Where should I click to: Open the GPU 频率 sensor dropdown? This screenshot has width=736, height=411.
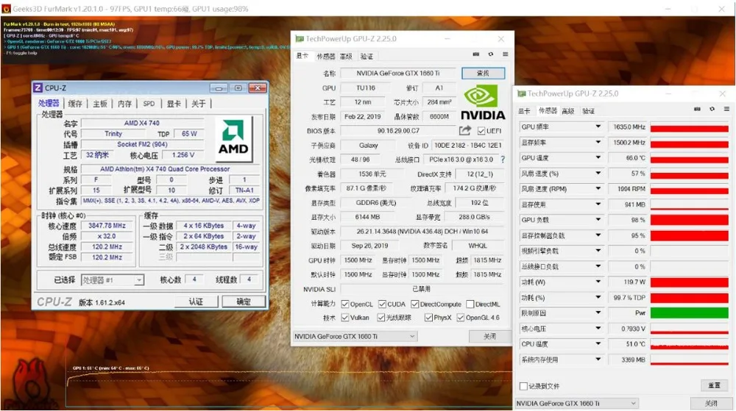point(598,126)
